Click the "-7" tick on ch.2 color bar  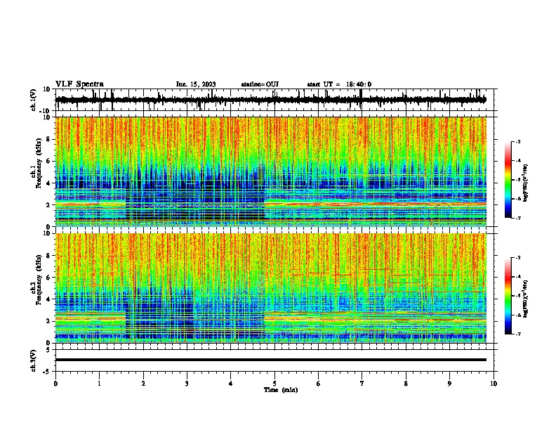[x=518, y=334]
